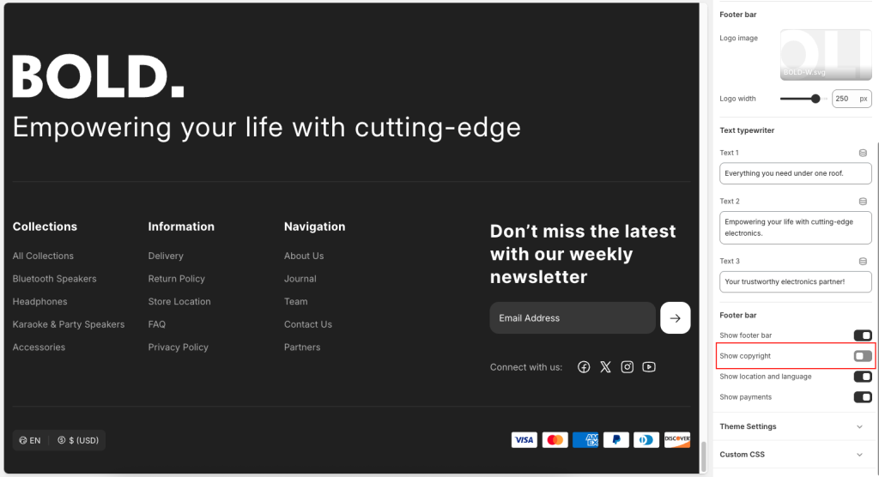
Task: Turn off Show location and language
Action: [862, 377]
